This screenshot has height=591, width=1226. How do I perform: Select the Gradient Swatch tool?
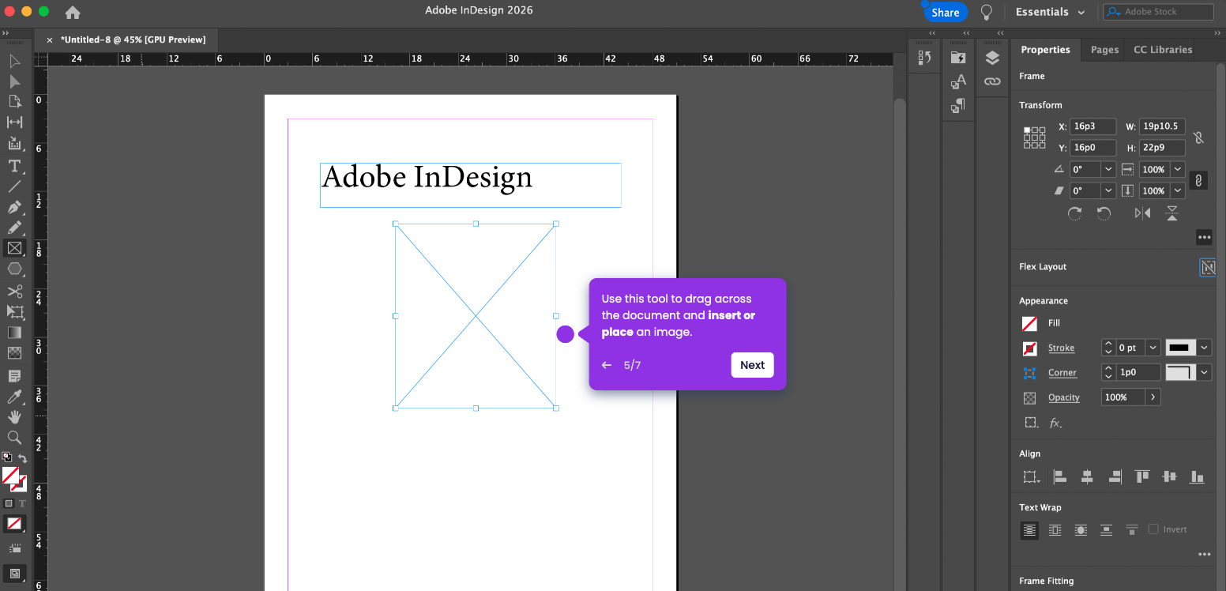[14, 333]
